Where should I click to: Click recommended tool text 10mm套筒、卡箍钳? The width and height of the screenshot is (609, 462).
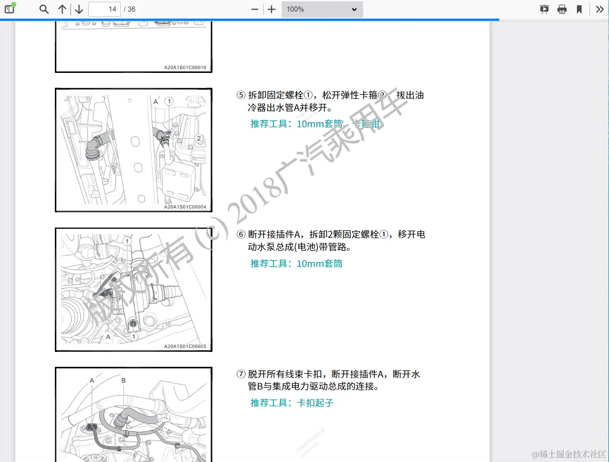[315, 124]
